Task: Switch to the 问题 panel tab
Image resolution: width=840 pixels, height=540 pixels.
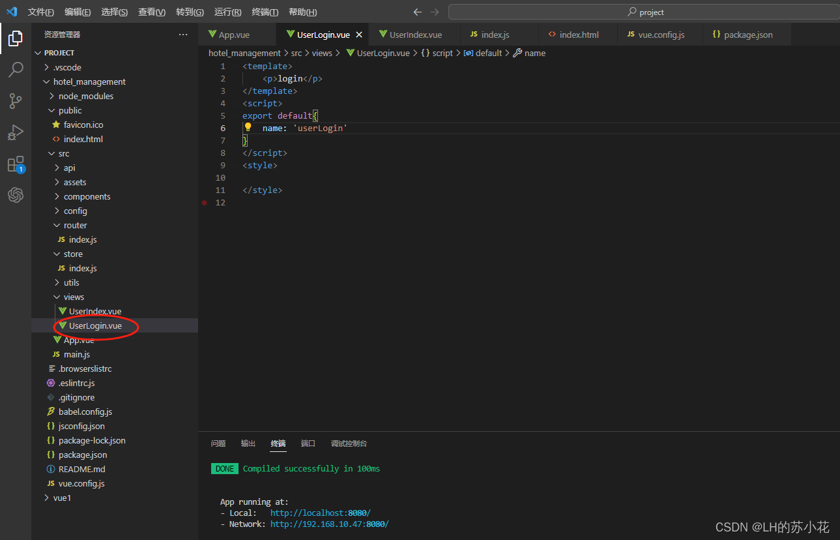Action: coord(218,443)
